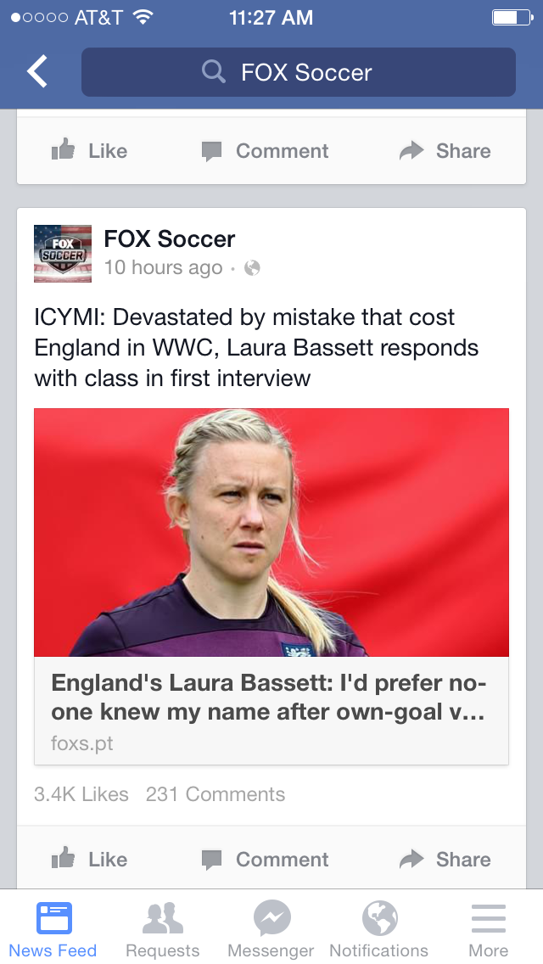View the 231 Comments

click(x=216, y=794)
